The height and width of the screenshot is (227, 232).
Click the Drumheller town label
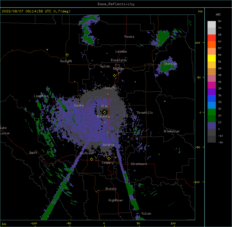tap(172, 131)
